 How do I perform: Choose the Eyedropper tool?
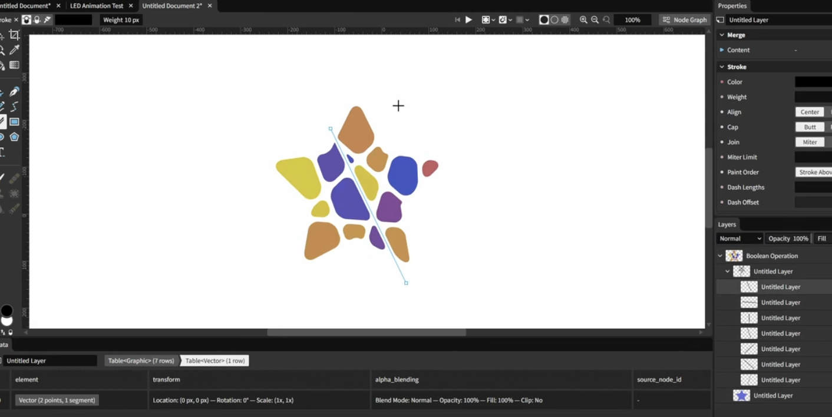14,50
